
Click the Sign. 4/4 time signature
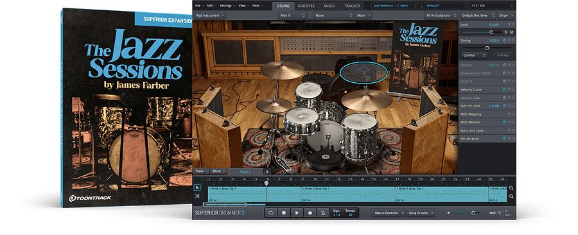coord(337,213)
